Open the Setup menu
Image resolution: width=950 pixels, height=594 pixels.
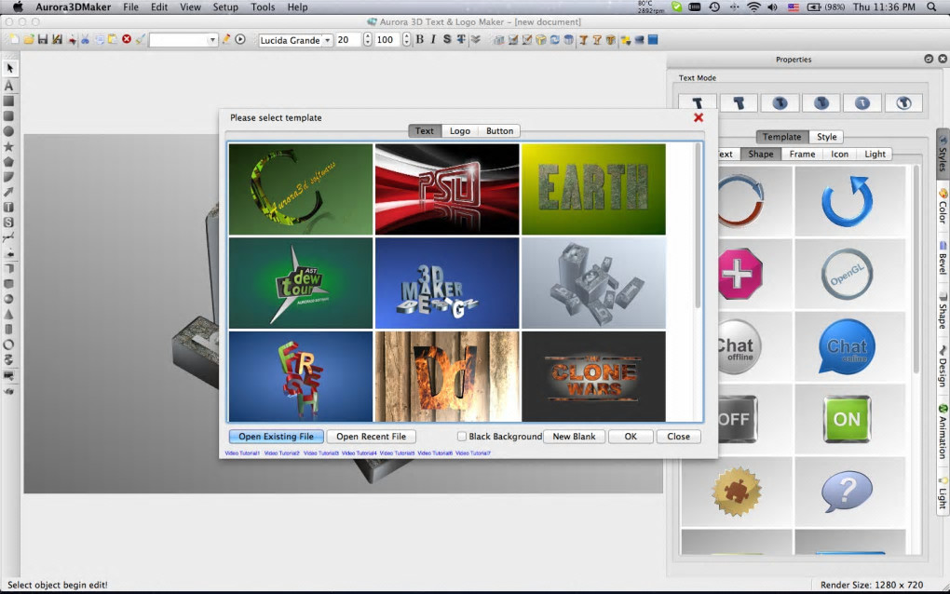225,7
